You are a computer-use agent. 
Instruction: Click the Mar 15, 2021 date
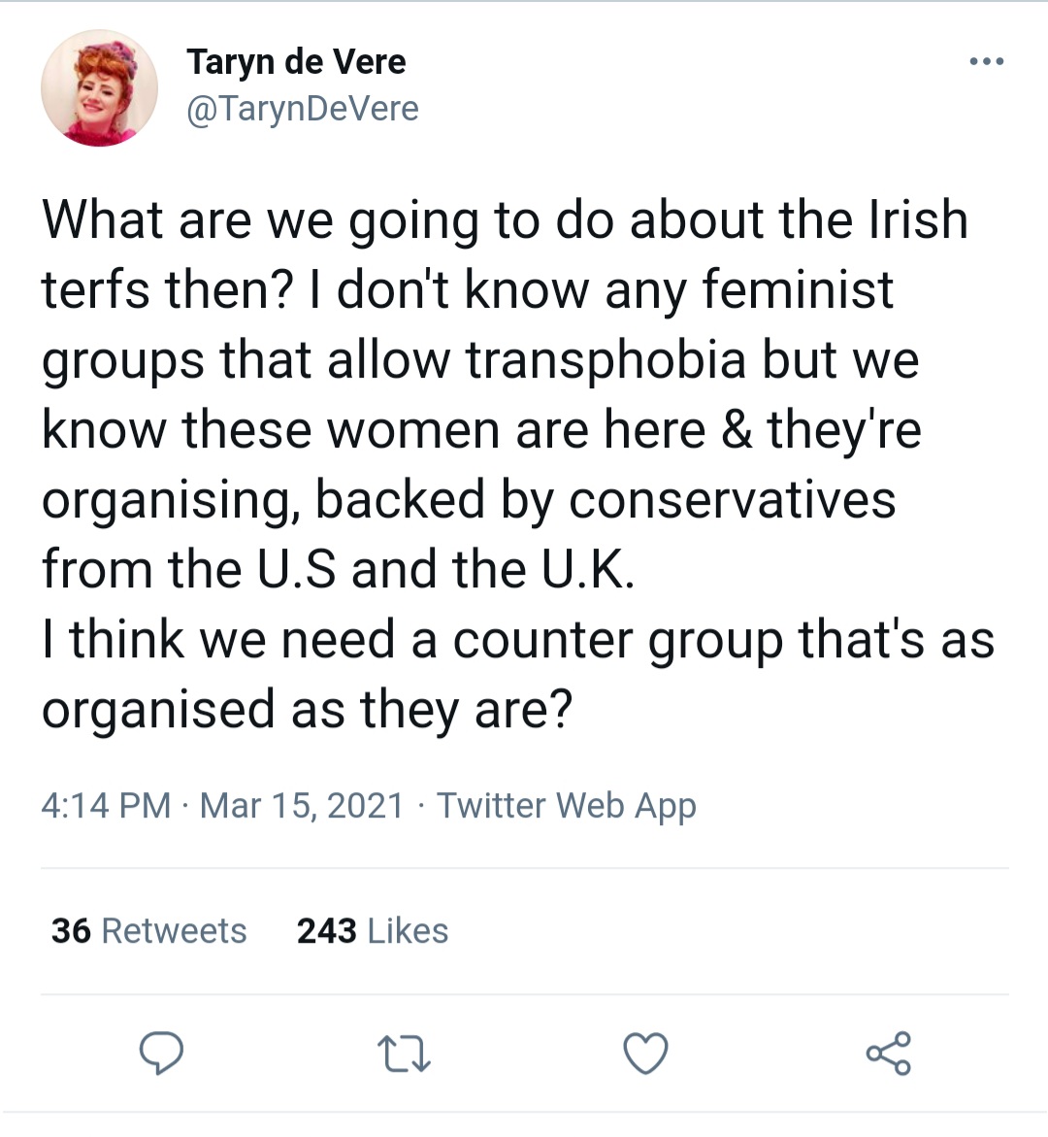click(301, 805)
